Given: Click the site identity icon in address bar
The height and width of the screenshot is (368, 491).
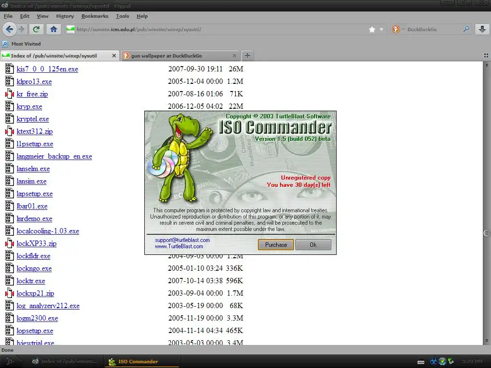Looking at the screenshot, I should coord(70,29).
